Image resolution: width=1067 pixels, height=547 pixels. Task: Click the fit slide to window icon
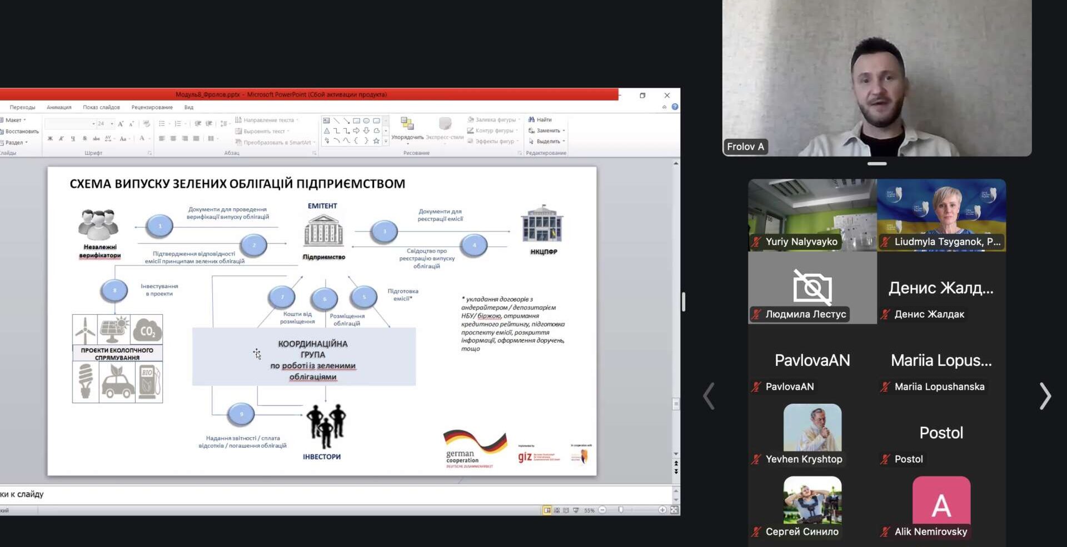(674, 510)
